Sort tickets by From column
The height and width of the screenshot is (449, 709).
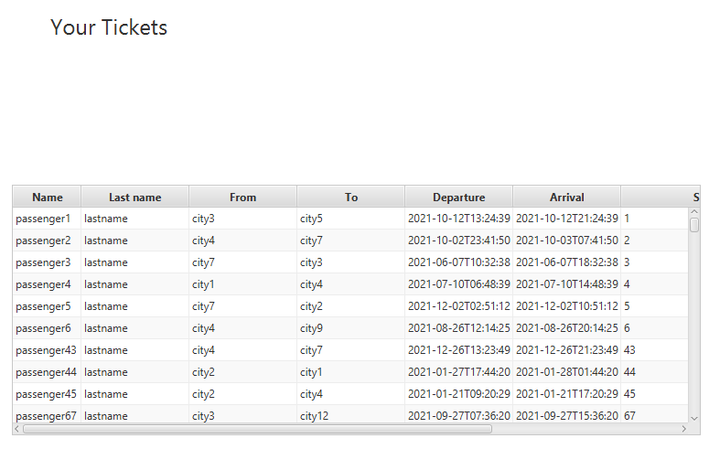(x=242, y=197)
